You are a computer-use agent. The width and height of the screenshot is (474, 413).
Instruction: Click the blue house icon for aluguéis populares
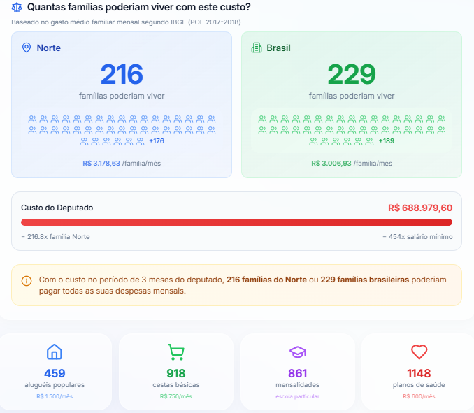(x=55, y=352)
